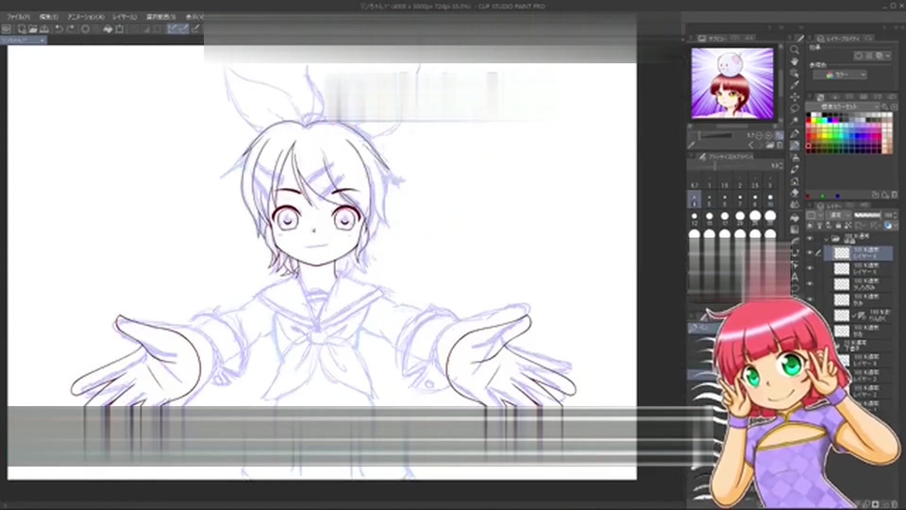Image resolution: width=906 pixels, height=510 pixels.
Task: Collapse the top layer folder arrow
Action: click(x=827, y=238)
